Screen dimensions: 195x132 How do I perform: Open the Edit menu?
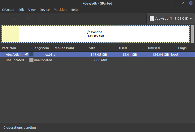21,10
